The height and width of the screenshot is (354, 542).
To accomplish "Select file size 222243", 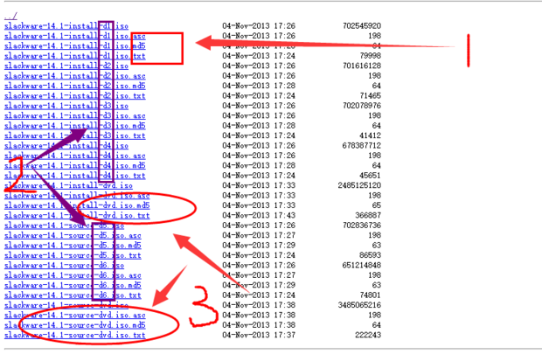I will point(369,336).
